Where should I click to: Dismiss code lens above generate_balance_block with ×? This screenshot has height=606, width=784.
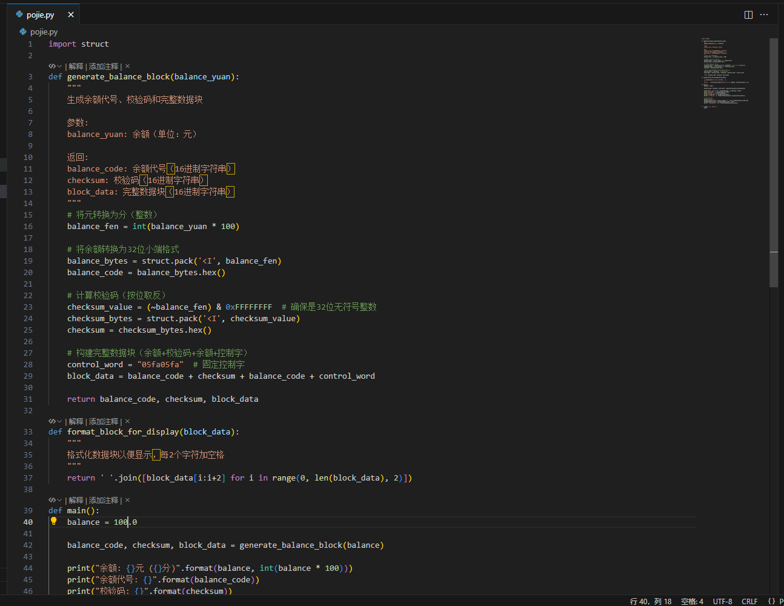click(x=127, y=66)
